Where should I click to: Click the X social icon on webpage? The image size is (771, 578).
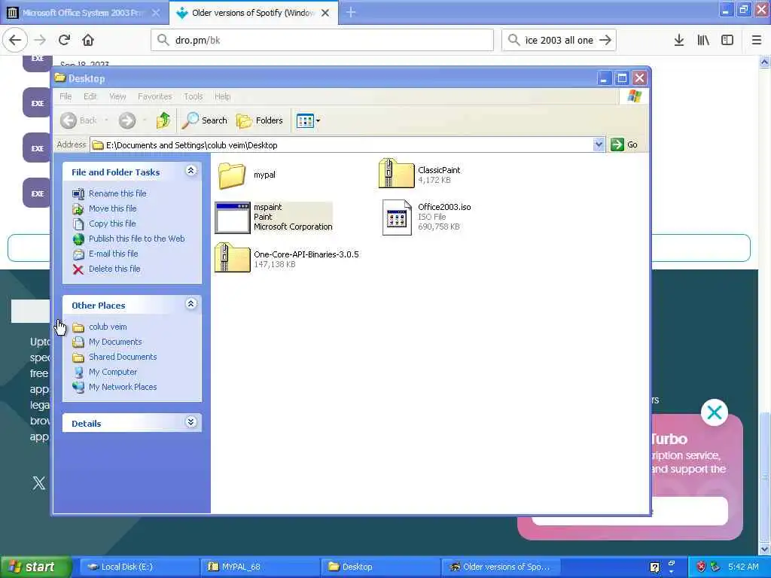click(39, 482)
